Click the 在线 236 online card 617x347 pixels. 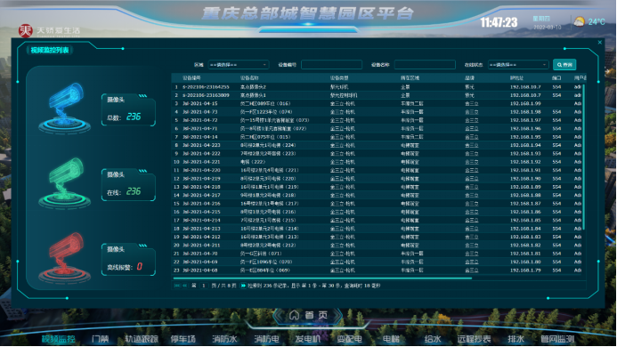(x=128, y=184)
